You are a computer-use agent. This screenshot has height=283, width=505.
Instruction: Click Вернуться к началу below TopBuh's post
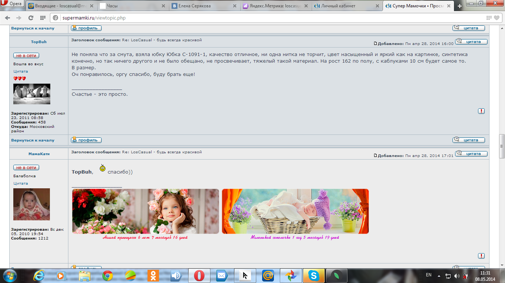[x=33, y=140]
